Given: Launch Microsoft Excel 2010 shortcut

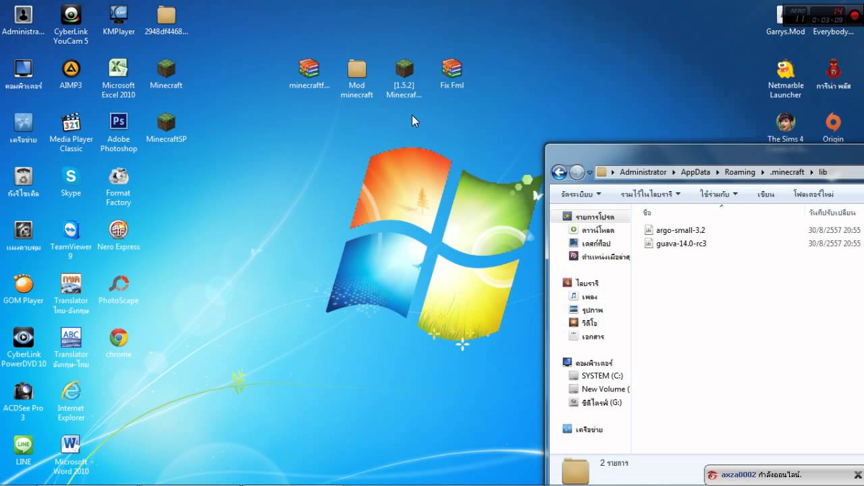Looking at the screenshot, I should [x=119, y=79].
